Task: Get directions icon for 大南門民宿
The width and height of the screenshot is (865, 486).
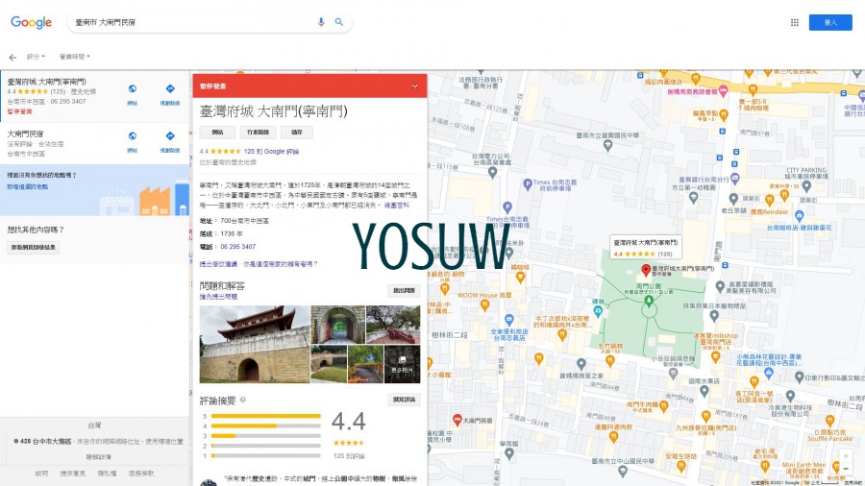Action: (x=170, y=136)
